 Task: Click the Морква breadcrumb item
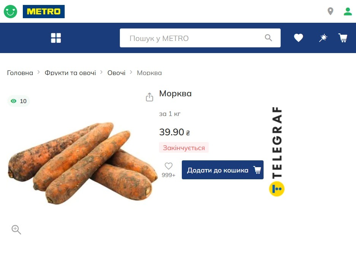(x=149, y=73)
